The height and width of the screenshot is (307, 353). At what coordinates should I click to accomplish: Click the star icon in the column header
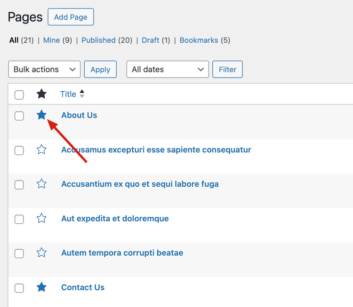[41, 94]
